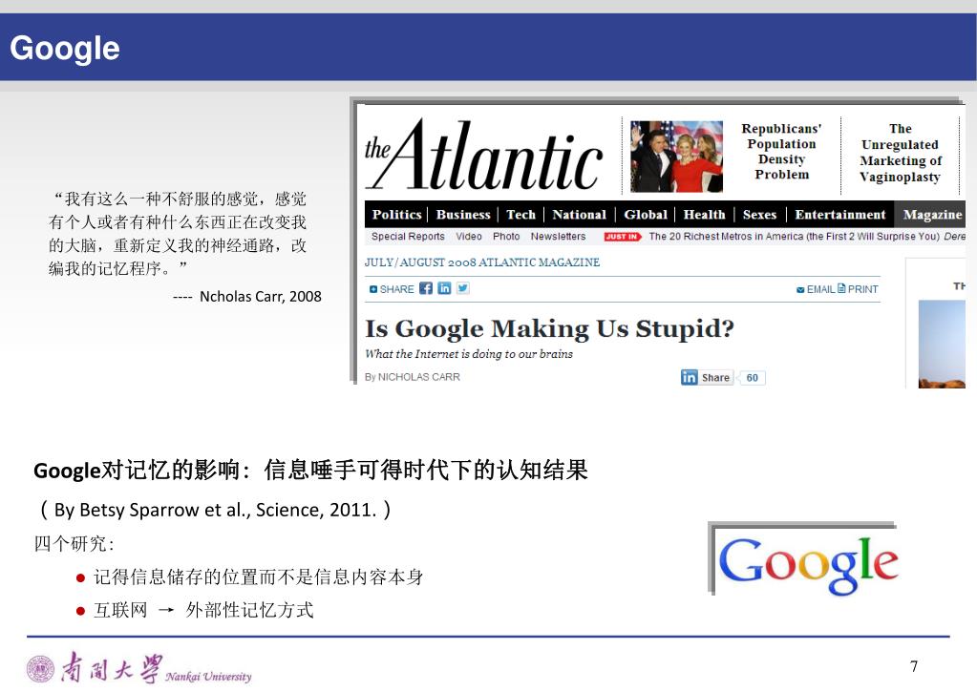Open the Video link
The width and height of the screenshot is (977, 692).
coord(469,236)
